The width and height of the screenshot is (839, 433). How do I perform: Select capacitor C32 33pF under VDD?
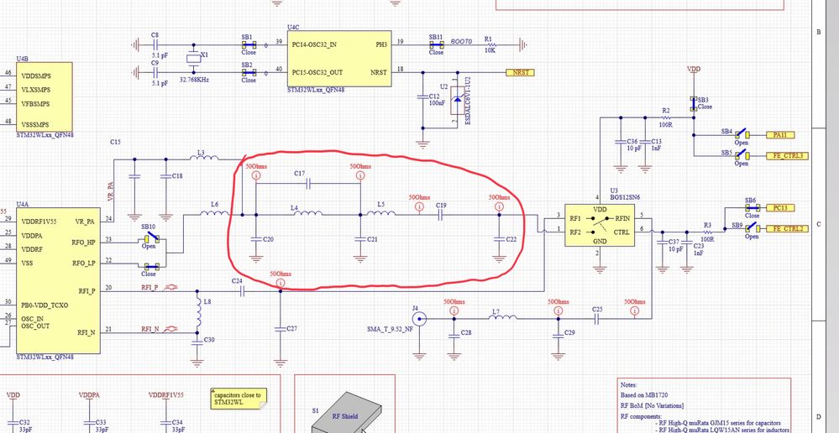(x=13, y=423)
